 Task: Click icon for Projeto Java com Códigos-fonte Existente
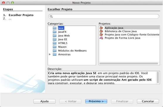[x=101, y=34]
